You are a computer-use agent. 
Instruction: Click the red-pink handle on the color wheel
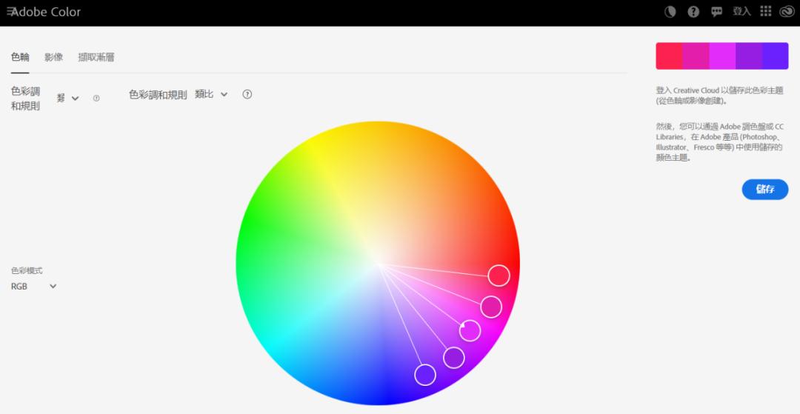coord(499,276)
